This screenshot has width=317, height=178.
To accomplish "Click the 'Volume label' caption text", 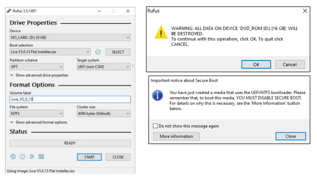I will 20,93.
